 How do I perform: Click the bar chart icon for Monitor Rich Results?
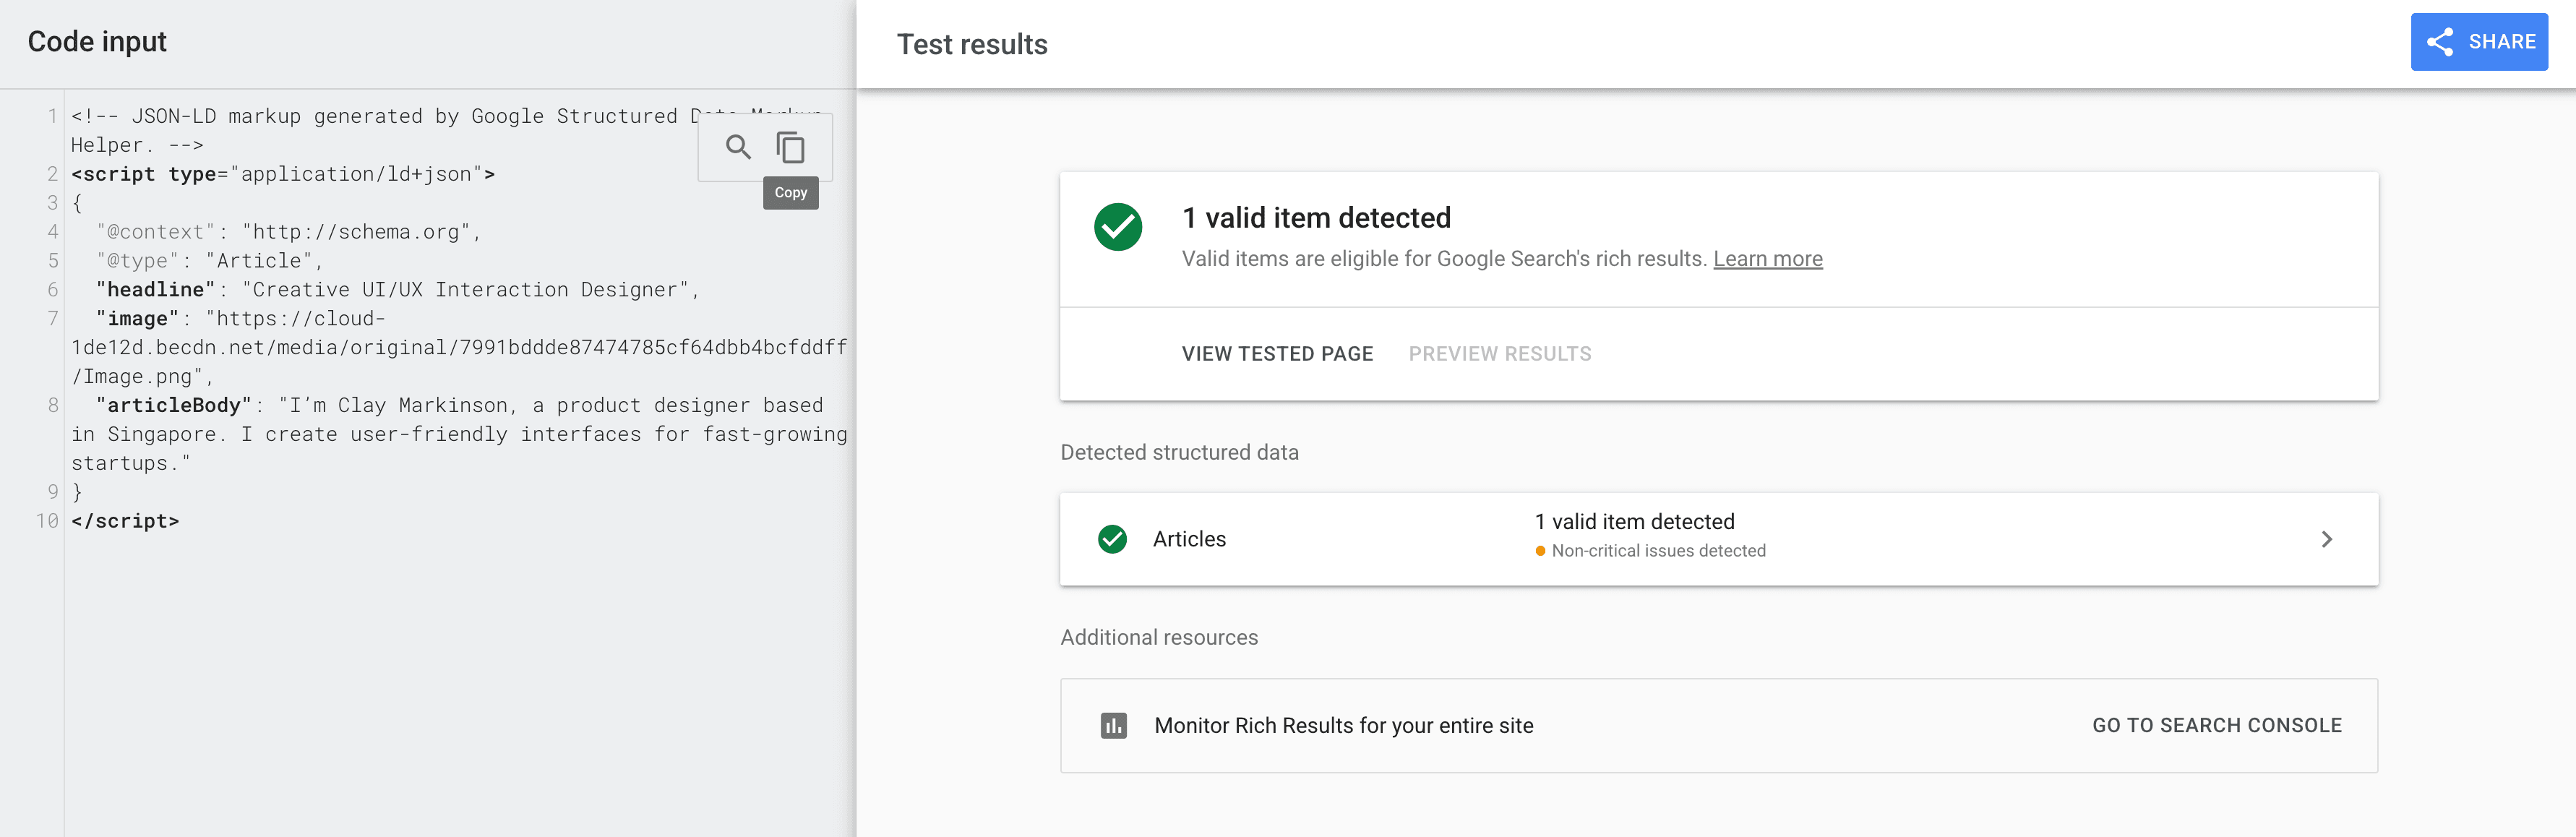tap(1113, 726)
